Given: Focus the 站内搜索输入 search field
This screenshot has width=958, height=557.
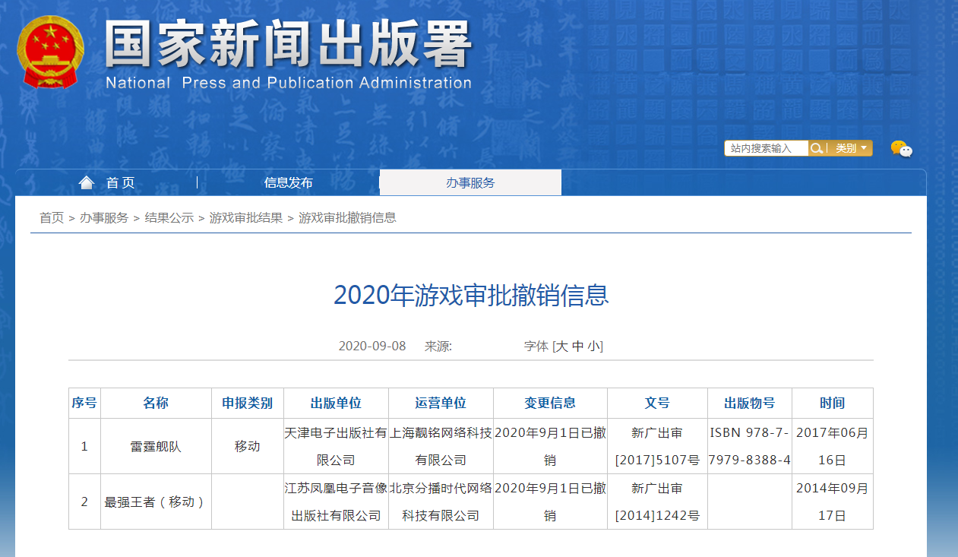Looking at the screenshot, I should [767, 148].
